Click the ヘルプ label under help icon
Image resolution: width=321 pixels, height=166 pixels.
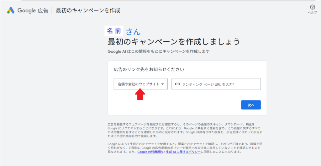[313, 13]
